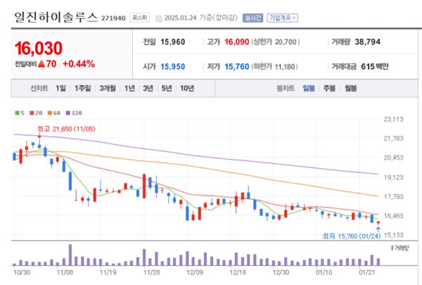This screenshot has height=285, width=422.
Task: Click the 12/09 date label on x-axis
Action: (x=195, y=272)
